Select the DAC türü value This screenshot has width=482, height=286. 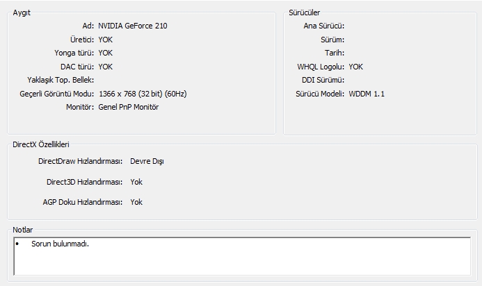click(106, 67)
